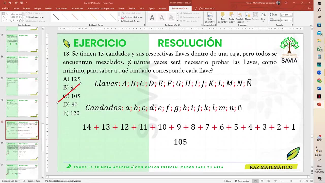Viewport: 325px width, 183px height.
Task: Open the Efectos de forma dropdown
Action: pos(132,21)
